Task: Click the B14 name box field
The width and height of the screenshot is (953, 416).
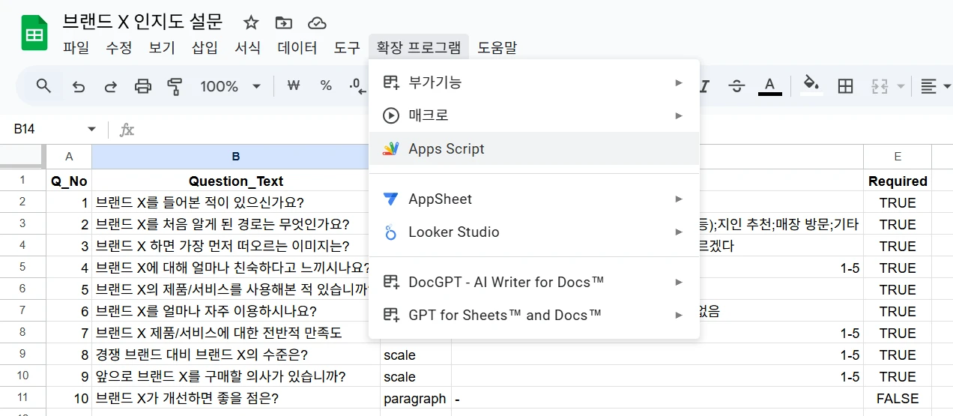Action: pyautogui.click(x=45, y=129)
